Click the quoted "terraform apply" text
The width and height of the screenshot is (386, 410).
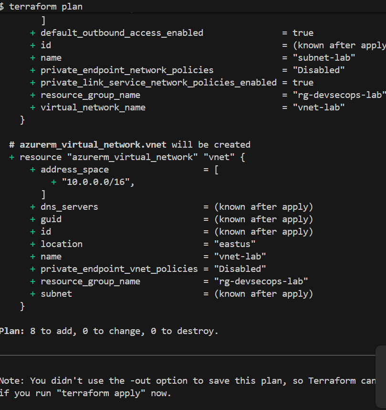95,393
